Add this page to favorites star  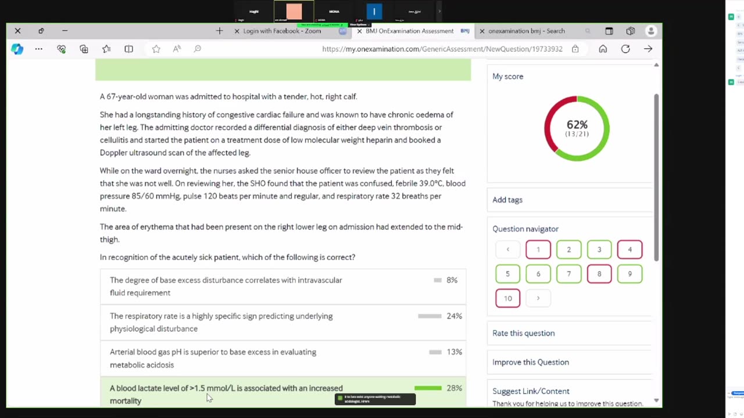[x=156, y=49]
